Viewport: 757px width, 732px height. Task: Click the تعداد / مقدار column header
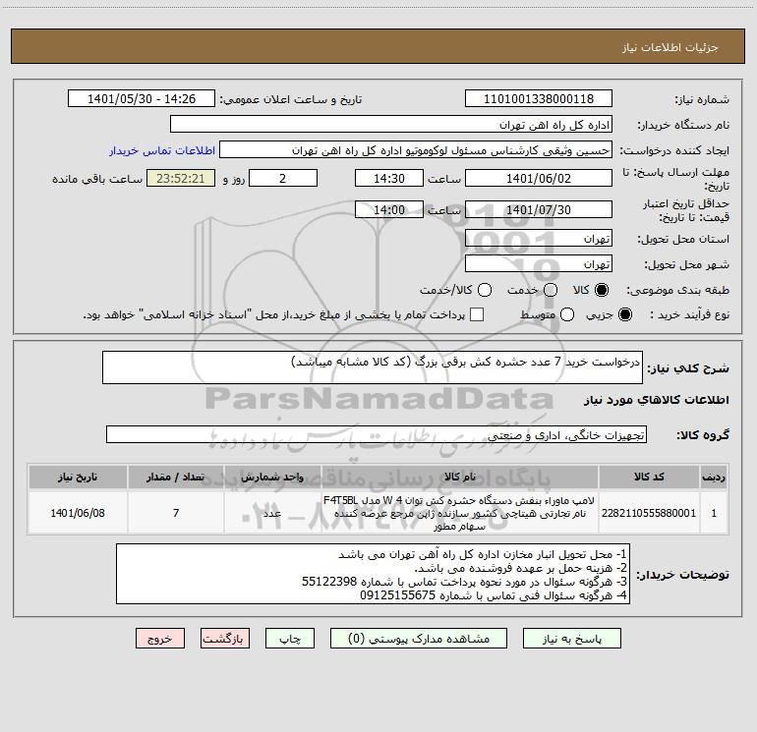(176, 478)
